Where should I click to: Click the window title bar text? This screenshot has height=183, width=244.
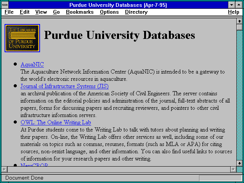[118, 5]
